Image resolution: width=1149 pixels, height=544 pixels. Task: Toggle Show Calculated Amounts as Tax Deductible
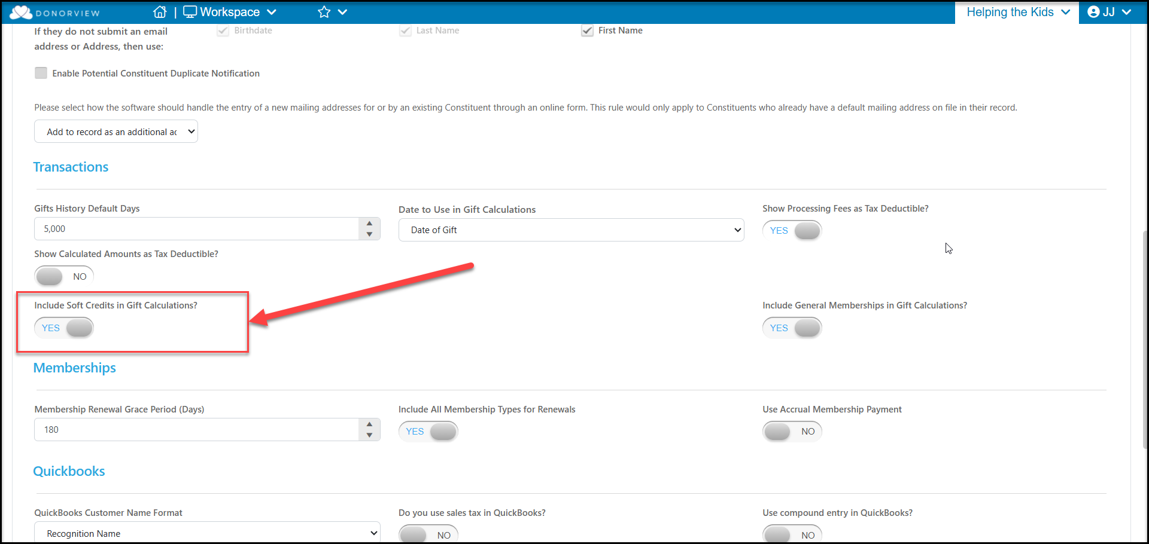pyautogui.click(x=64, y=276)
